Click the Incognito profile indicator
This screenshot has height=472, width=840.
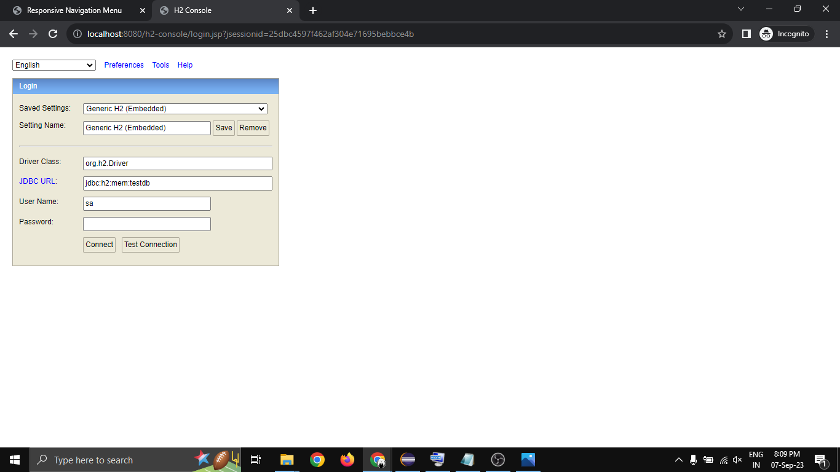tap(785, 34)
